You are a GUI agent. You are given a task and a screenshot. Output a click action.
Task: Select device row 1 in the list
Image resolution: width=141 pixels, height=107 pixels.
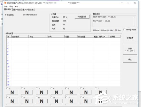click(x=63, y=40)
